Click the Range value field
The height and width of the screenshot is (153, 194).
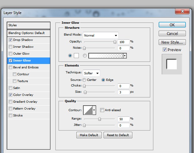[124, 119]
